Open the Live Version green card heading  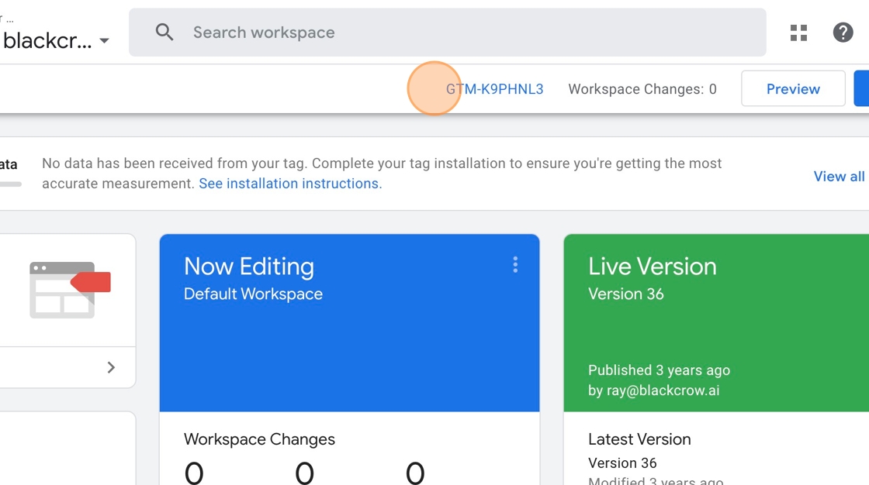click(x=652, y=267)
